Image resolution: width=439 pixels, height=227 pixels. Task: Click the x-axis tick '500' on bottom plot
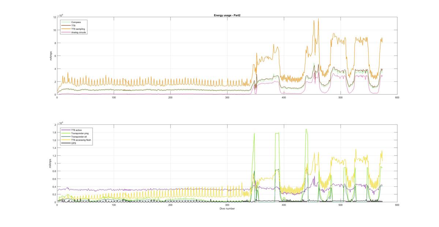coord(341,205)
